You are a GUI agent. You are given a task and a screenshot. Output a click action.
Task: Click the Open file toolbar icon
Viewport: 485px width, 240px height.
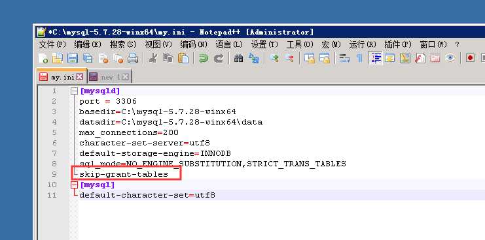tap(58, 58)
